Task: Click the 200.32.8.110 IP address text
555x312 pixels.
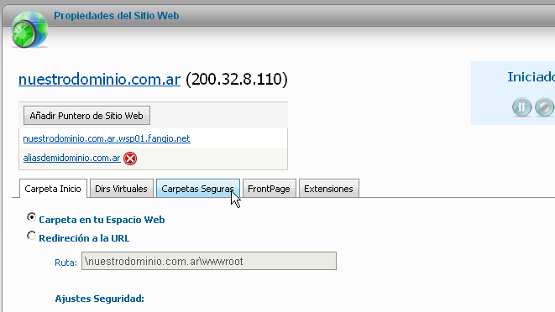Action: [237, 79]
